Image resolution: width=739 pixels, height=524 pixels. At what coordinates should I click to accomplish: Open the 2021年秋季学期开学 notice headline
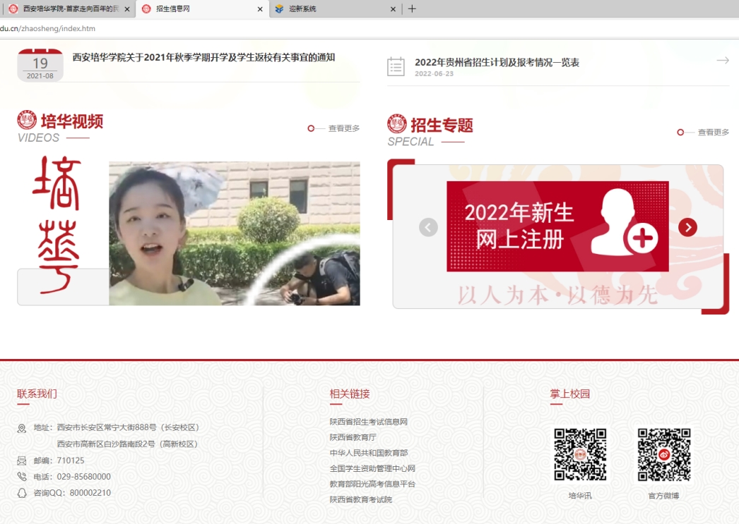203,58
